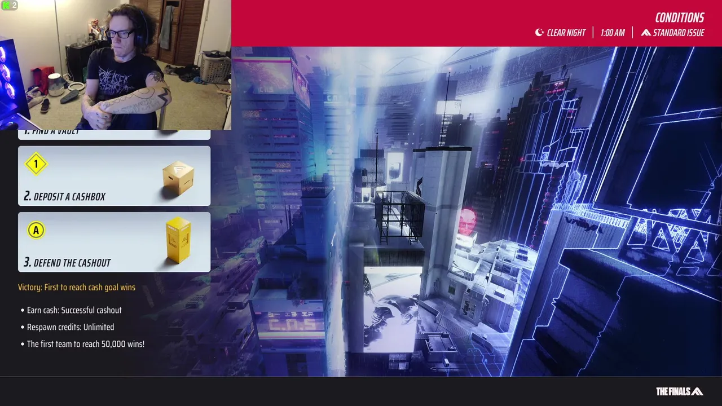Click the yellow cashout station icon

[x=178, y=241]
